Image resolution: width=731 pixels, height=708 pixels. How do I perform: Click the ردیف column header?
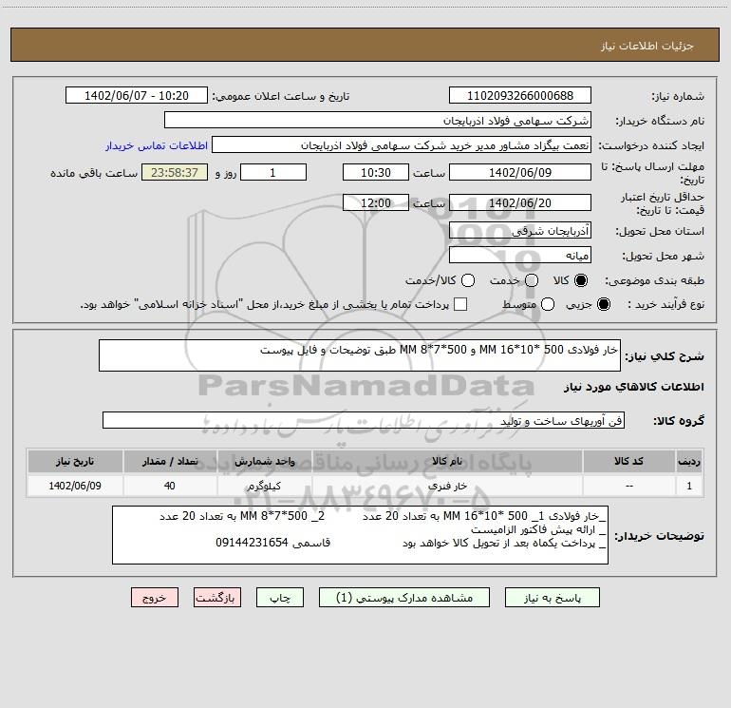coord(689,461)
